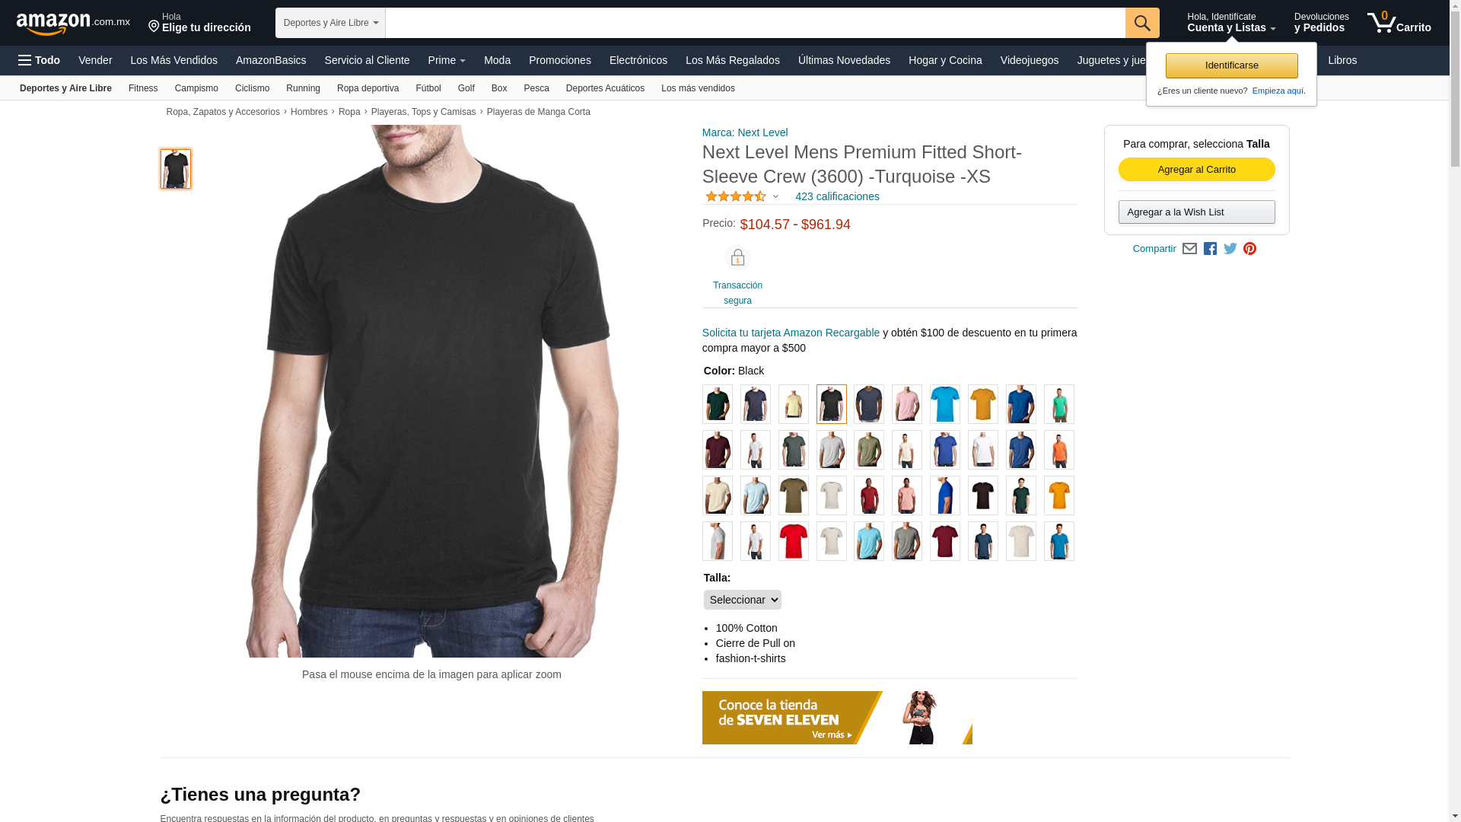Share product on Pinterest icon
1461x822 pixels.
pyautogui.click(x=1249, y=249)
